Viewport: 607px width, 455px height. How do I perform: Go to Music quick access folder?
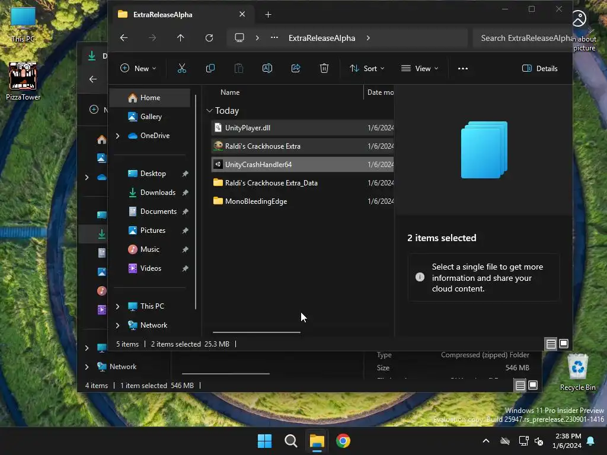click(x=150, y=249)
